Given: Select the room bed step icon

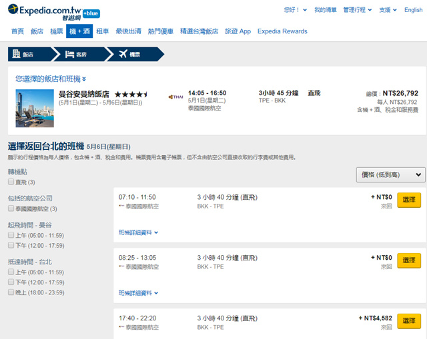Looking at the screenshot, I should pyautogui.click(x=69, y=54).
